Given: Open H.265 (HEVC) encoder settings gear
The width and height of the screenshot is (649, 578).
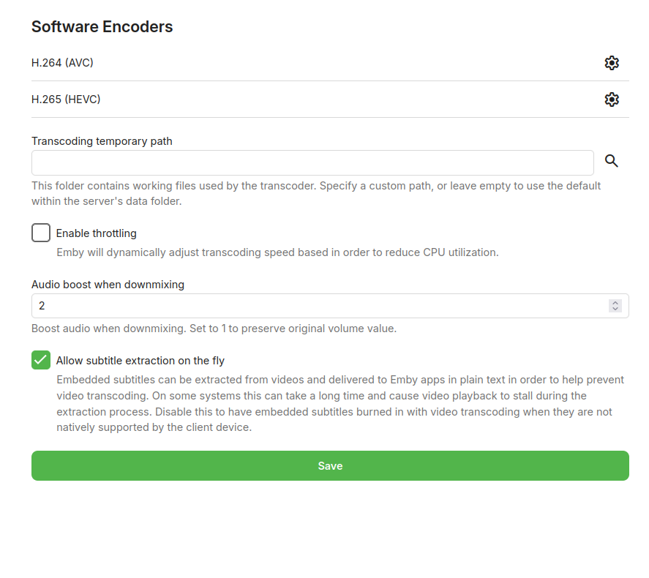Looking at the screenshot, I should click(x=612, y=100).
